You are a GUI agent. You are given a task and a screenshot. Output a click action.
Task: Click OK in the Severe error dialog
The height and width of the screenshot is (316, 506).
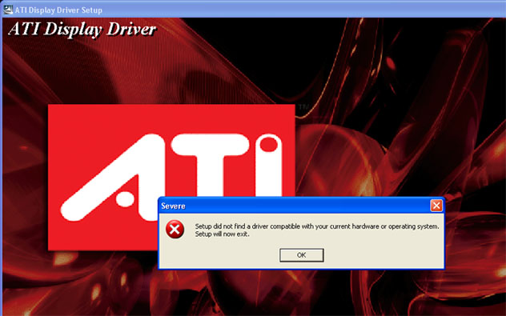(301, 255)
